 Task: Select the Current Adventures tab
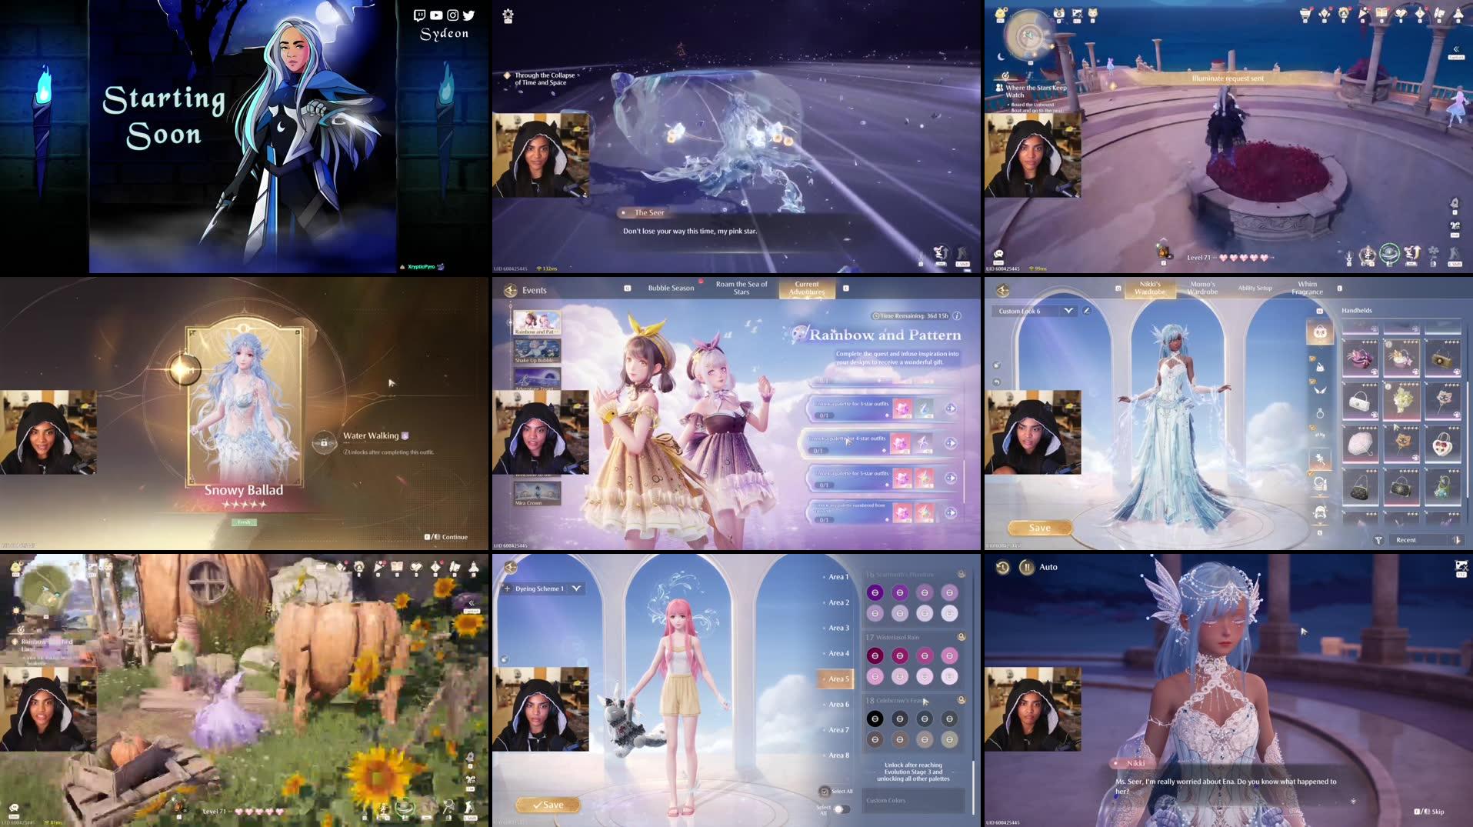coord(807,288)
